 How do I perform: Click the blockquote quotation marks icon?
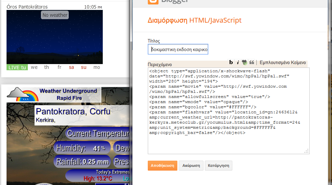[x=252, y=62]
